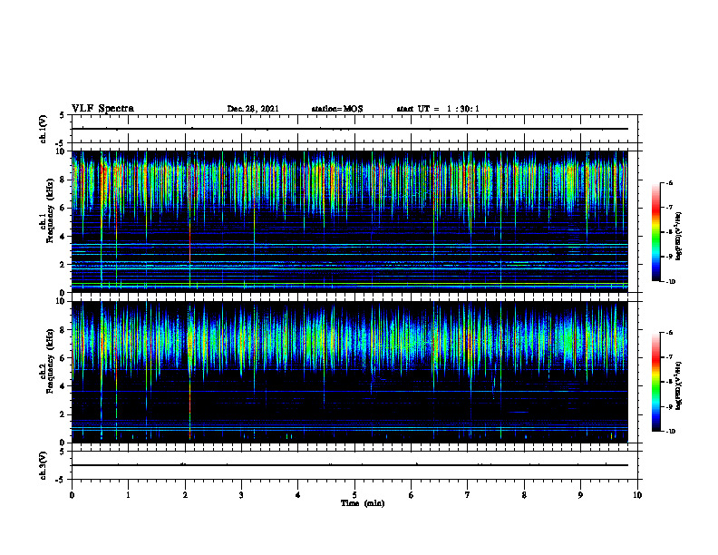Select the "start UT = 1:30:1" header text
Image resolution: width=718 pixels, height=555 pixels.
[438, 109]
